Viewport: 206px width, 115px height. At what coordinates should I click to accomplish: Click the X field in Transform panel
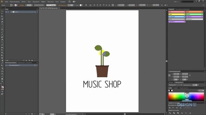(176, 74)
